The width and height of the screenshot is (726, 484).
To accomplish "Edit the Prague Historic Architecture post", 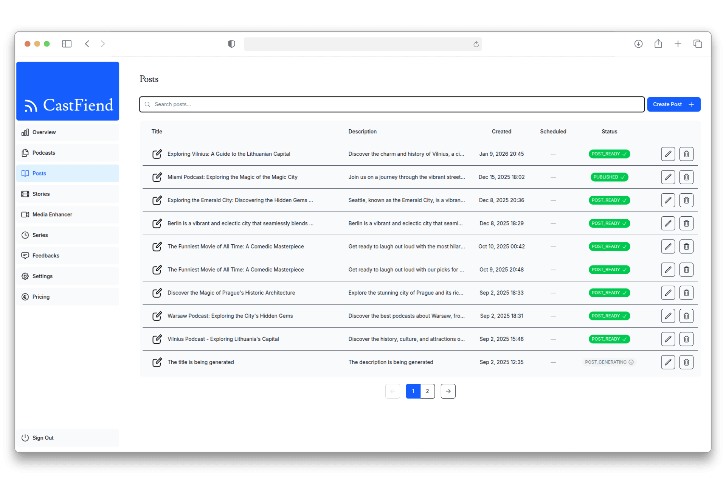I will tap(668, 293).
